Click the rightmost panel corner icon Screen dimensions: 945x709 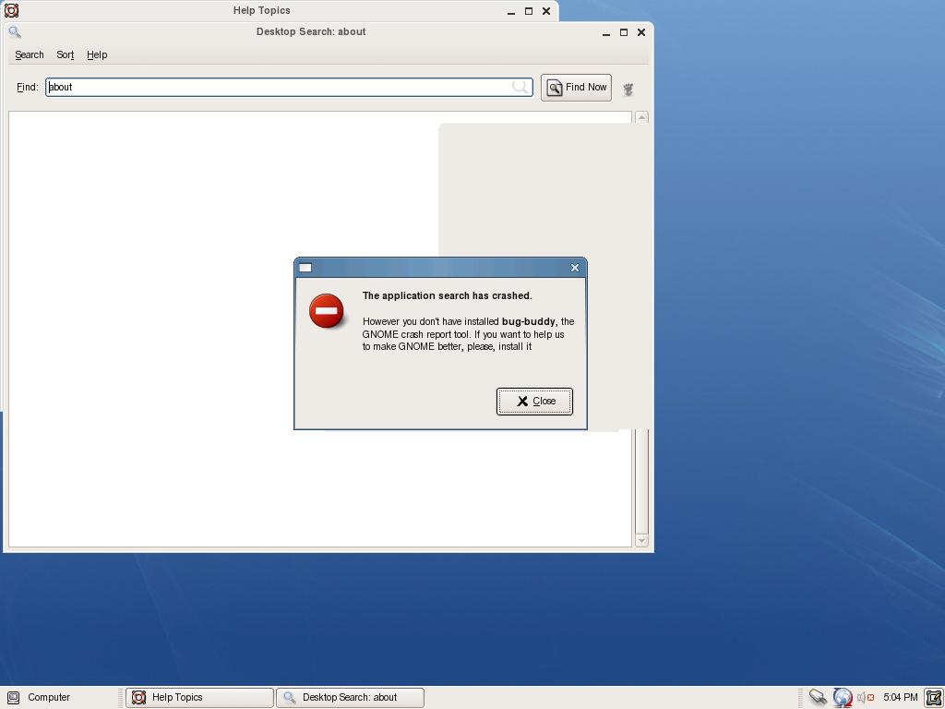tap(934, 698)
